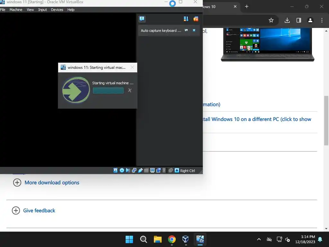Image resolution: width=329 pixels, height=247 pixels.
Task: Dismiss the Auto capture keyboard notification
Action: pos(194,30)
